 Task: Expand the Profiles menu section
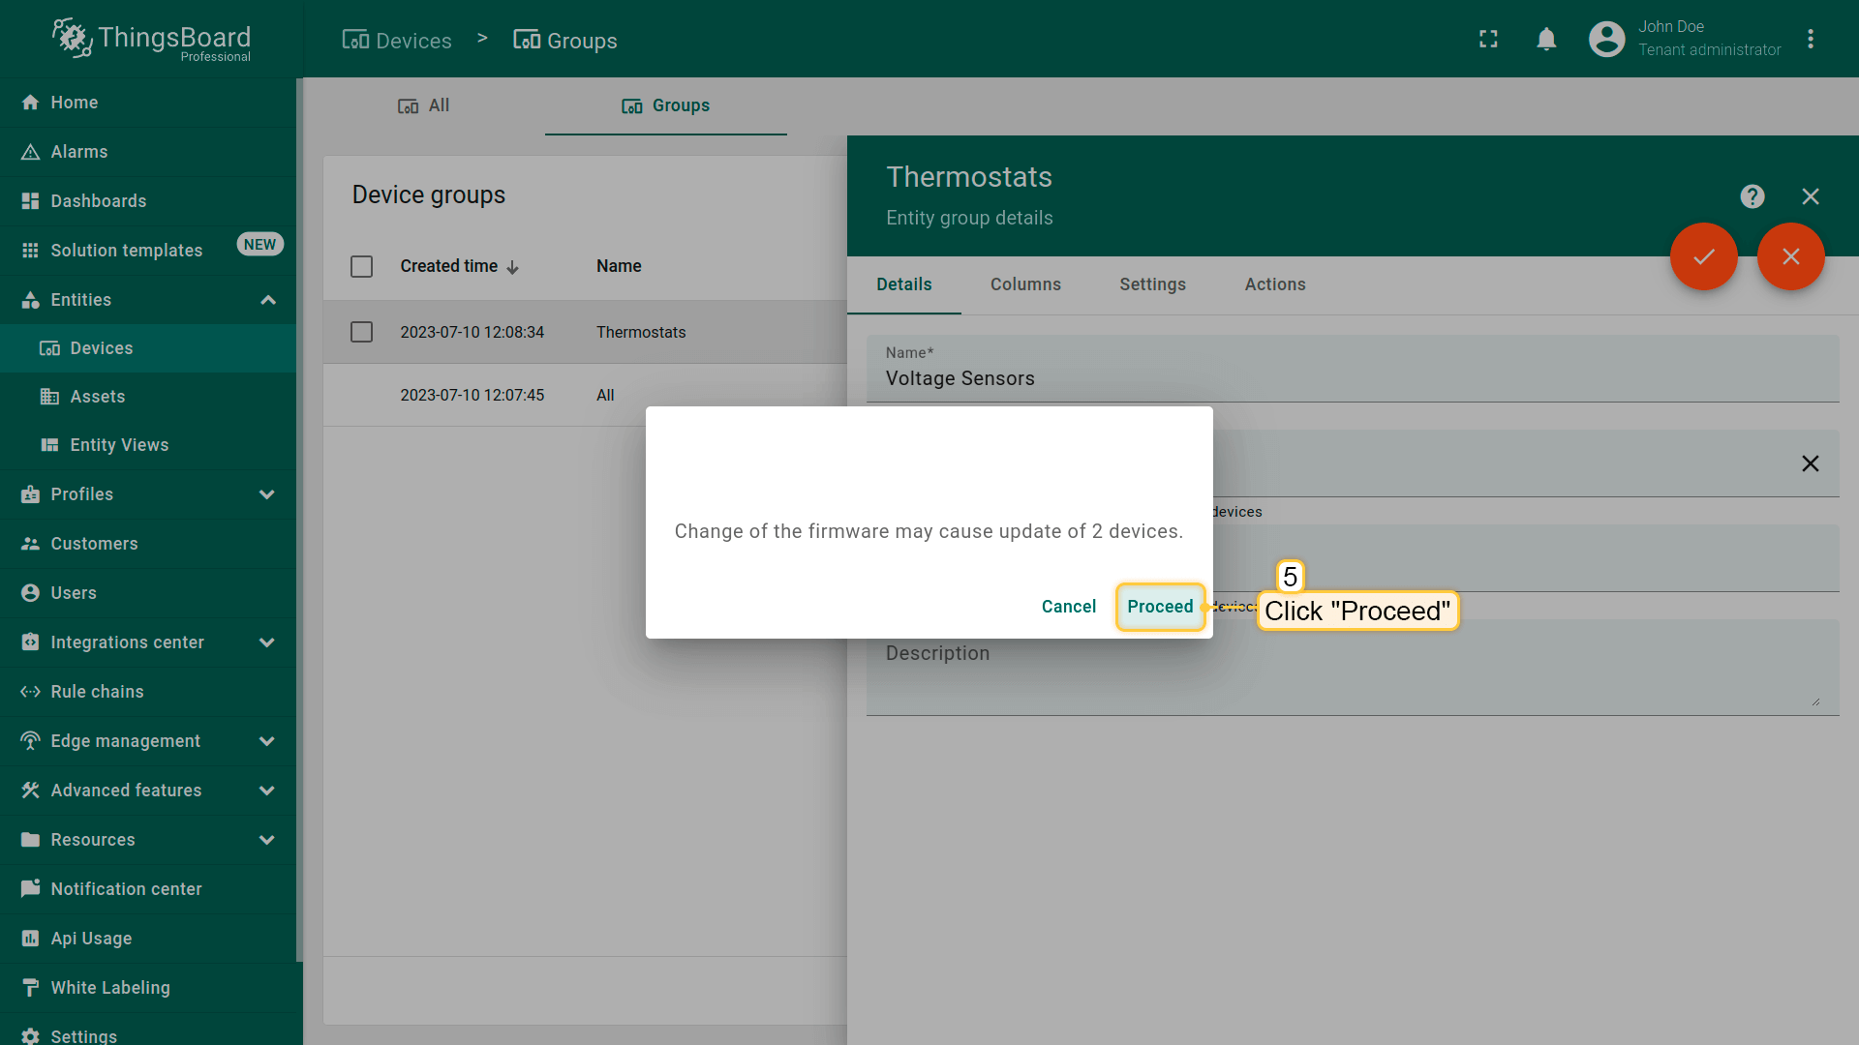pyautogui.click(x=267, y=494)
